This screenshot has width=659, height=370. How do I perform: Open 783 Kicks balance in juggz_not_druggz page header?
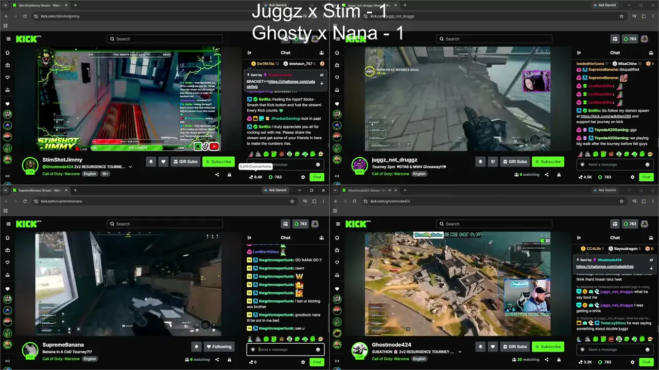tap(630, 39)
